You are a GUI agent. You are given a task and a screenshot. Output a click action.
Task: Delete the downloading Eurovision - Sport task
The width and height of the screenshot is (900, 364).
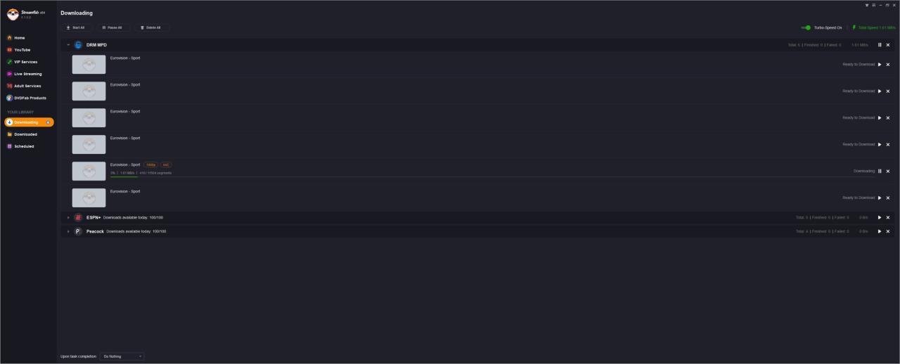[888, 171]
